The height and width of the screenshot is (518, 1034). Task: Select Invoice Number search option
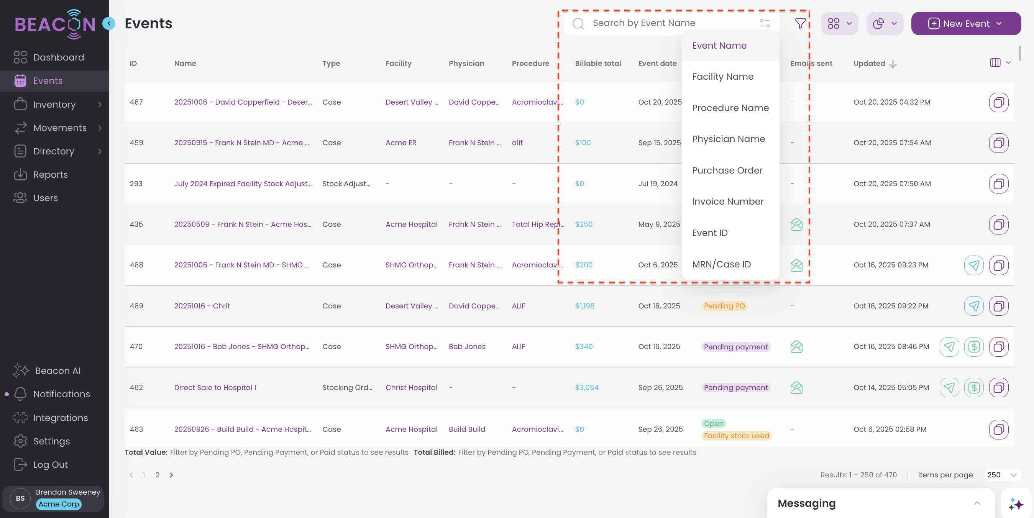tap(727, 202)
